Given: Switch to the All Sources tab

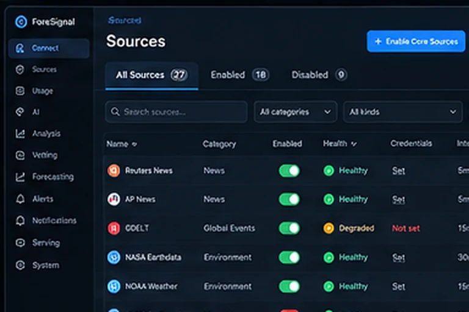Looking at the screenshot, I should [151, 75].
